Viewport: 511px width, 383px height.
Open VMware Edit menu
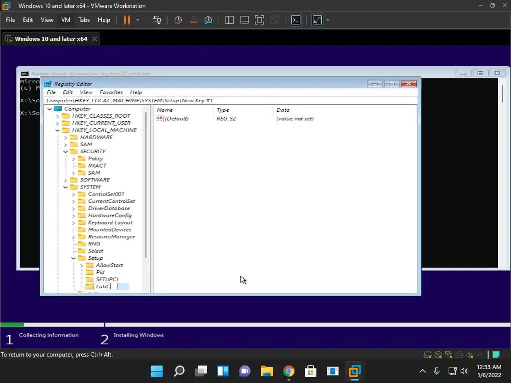[x=28, y=20]
